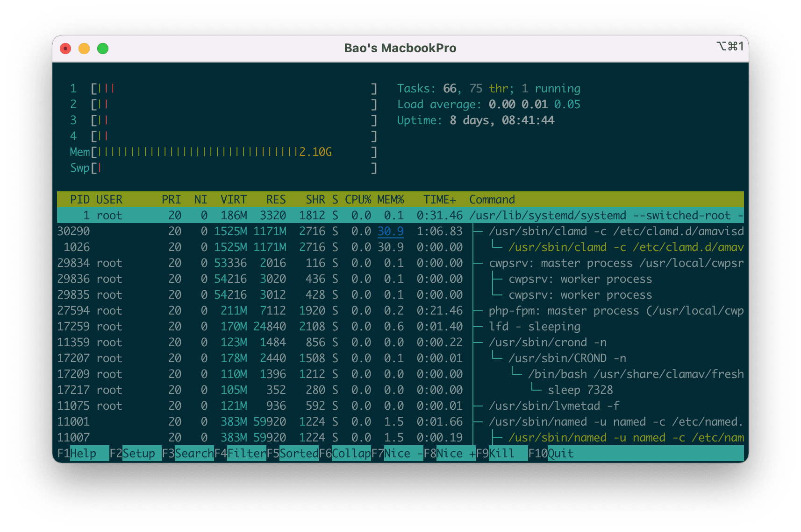Zoom window with the green traffic light
This screenshot has width=801, height=532.
[102, 48]
